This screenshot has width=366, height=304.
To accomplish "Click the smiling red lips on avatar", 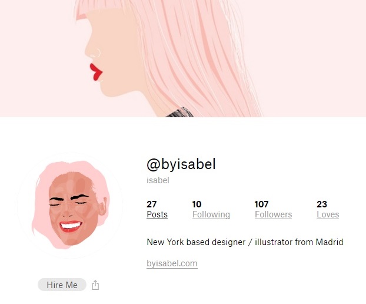I will pyautogui.click(x=71, y=226).
